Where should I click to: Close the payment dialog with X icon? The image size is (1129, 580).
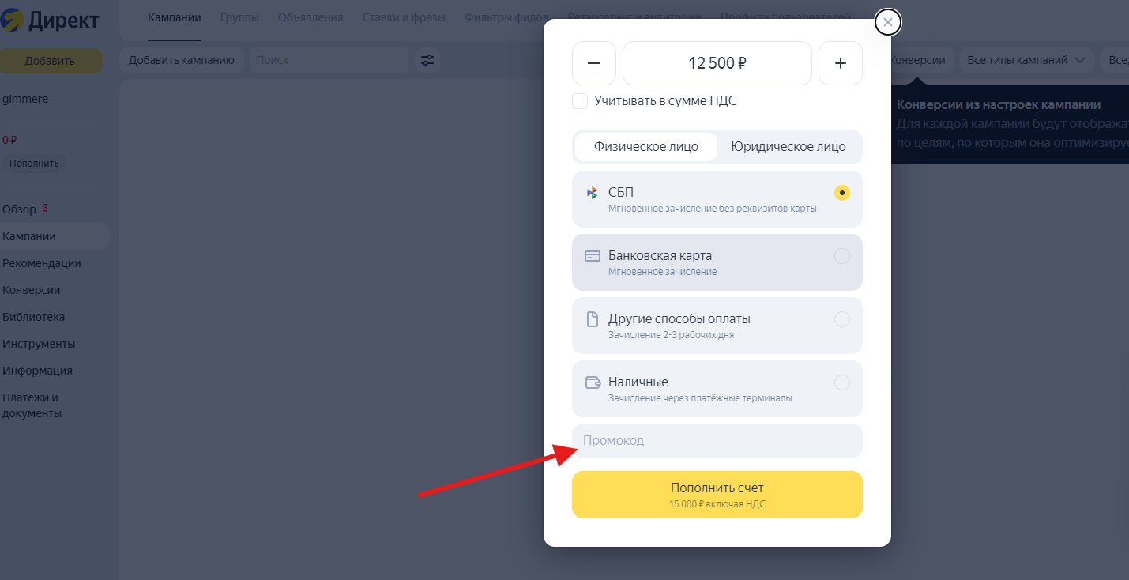click(888, 22)
